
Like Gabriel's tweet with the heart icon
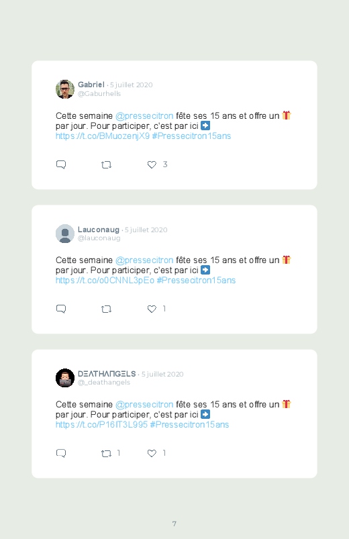click(152, 165)
